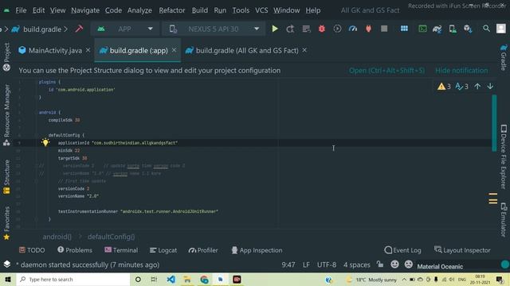
Task: Click the LF line separator selector
Action: click(306, 265)
